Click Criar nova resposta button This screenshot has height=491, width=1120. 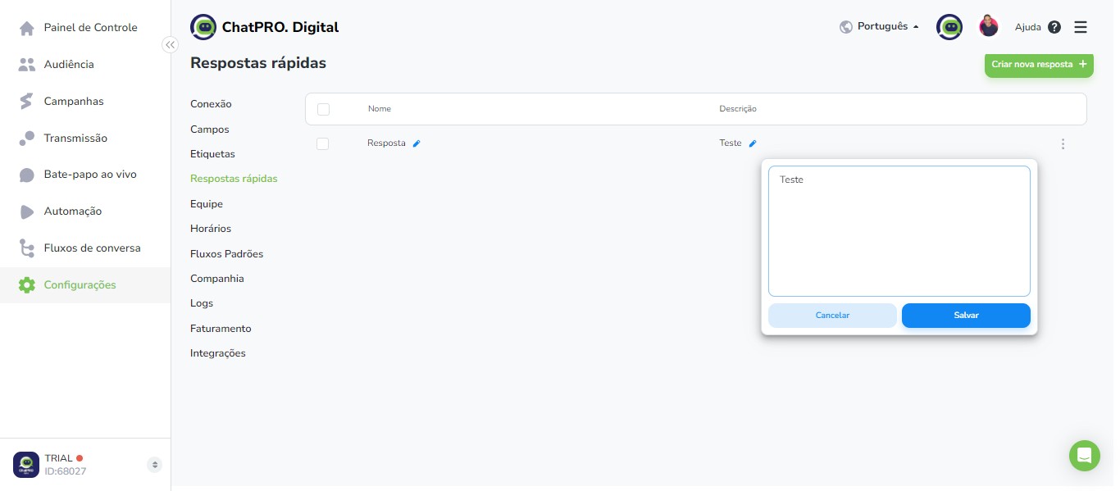(1039, 64)
